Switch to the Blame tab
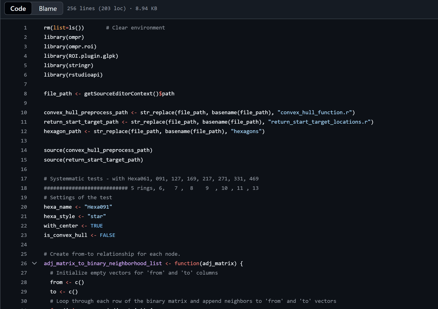The width and height of the screenshot is (438, 309). pyautogui.click(x=48, y=8)
